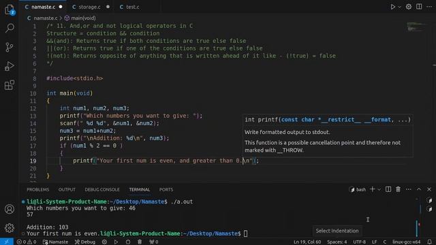Close the terminal panel
This screenshot has height=245, width=436.
(x=429, y=189)
